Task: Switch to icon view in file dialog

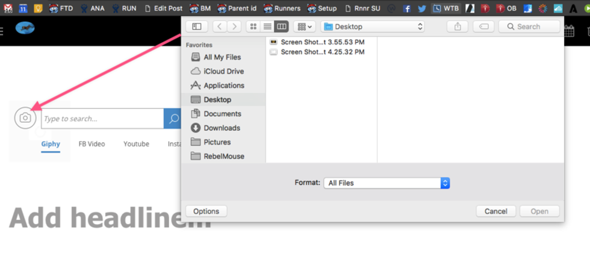Action: pos(253,27)
